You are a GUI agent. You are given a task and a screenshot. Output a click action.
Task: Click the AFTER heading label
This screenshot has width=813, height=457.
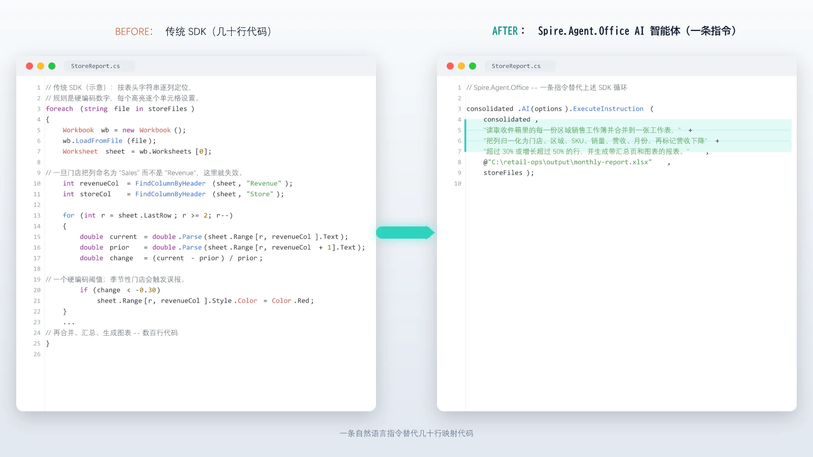pyautogui.click(x=508, y=31)
